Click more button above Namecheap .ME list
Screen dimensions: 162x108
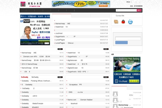pyautogui.click(x=60, y=49)
